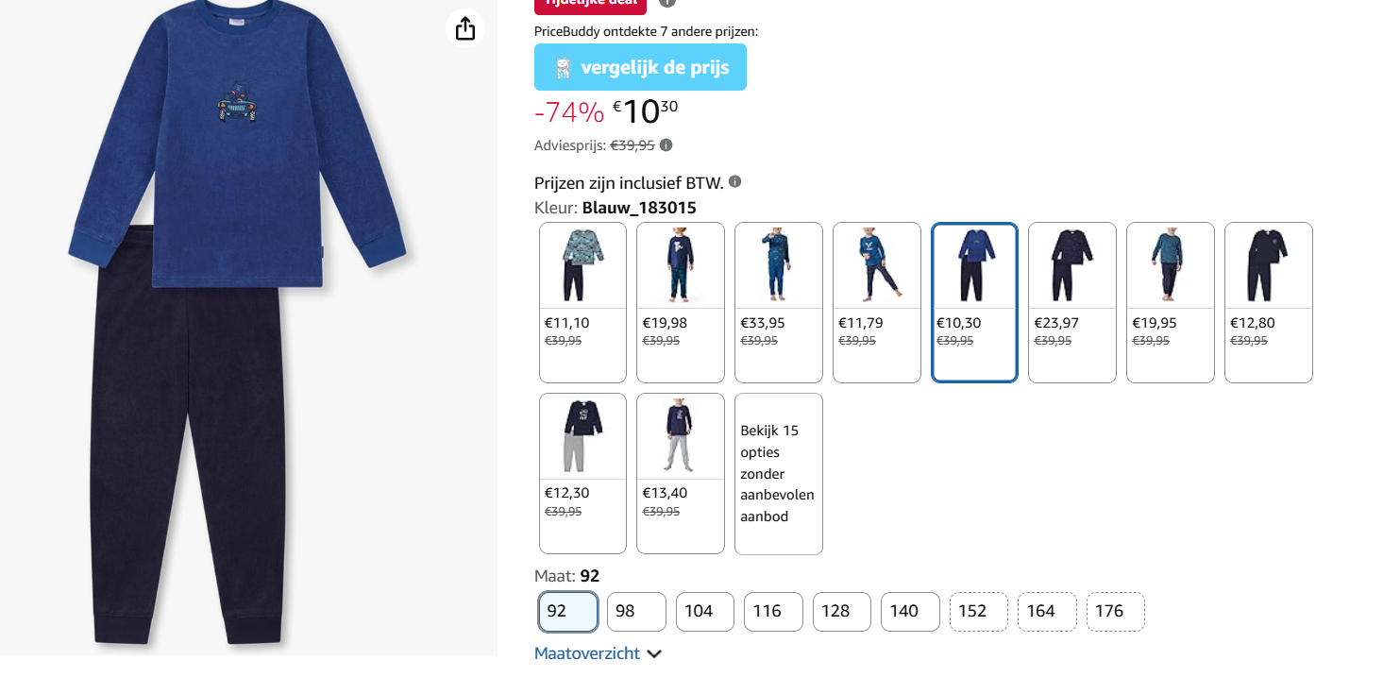Click info icon next to Tijdelijke deal
1400x677 pixels.
[x=666, y=3]
